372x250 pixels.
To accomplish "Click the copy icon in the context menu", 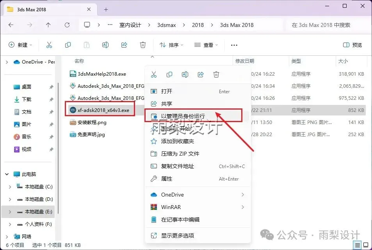I will click(x=169, y=74).
